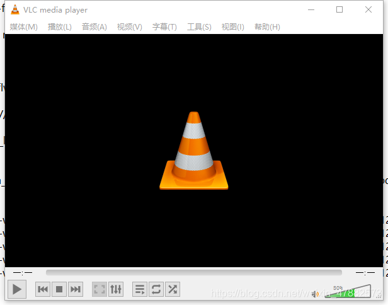Image resolution: width=388 pixels, height=305 pixels.
Task: Close the VLC media player window
Action: [x=368, y=9]
